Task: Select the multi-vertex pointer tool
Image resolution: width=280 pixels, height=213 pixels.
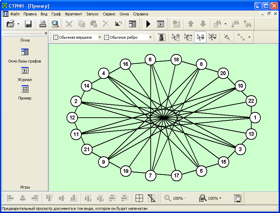Action: point(213,37)
